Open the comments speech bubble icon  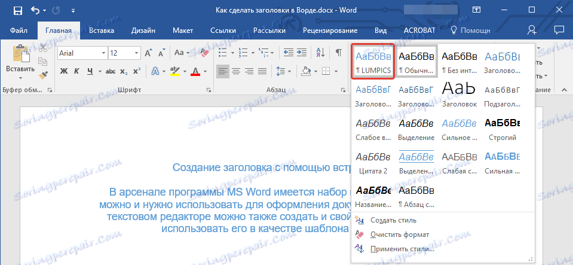coord(559,30)
